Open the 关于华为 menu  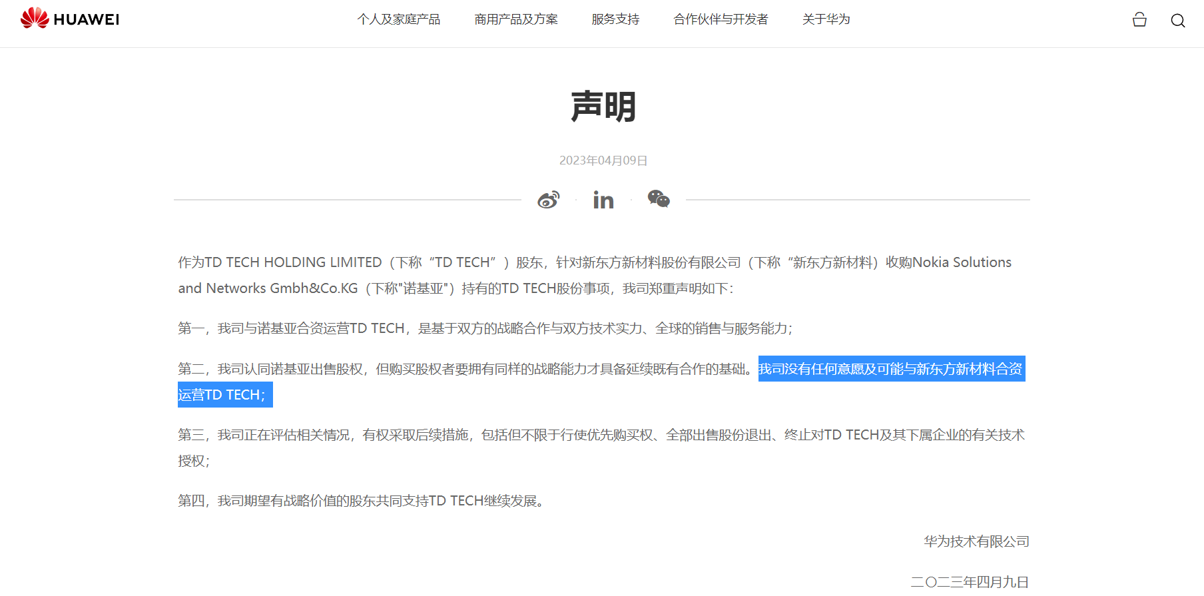click(x=826, y=19)
